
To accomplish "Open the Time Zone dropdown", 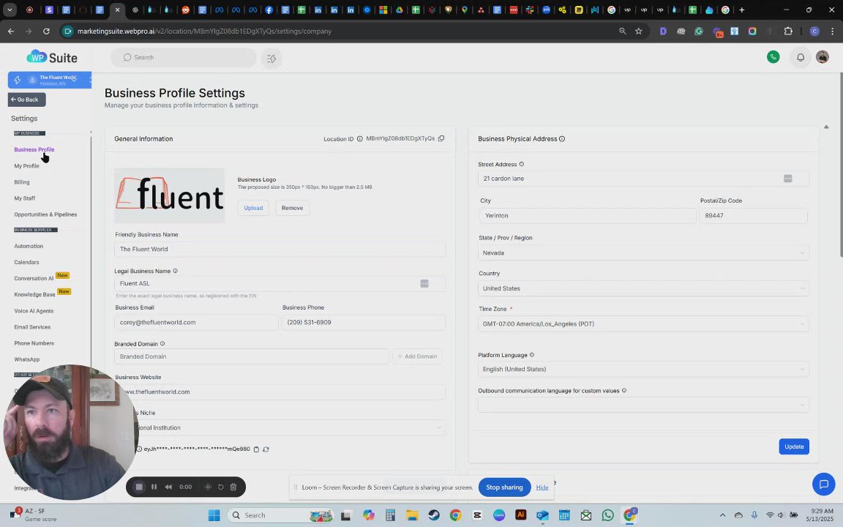I will 643,324.
